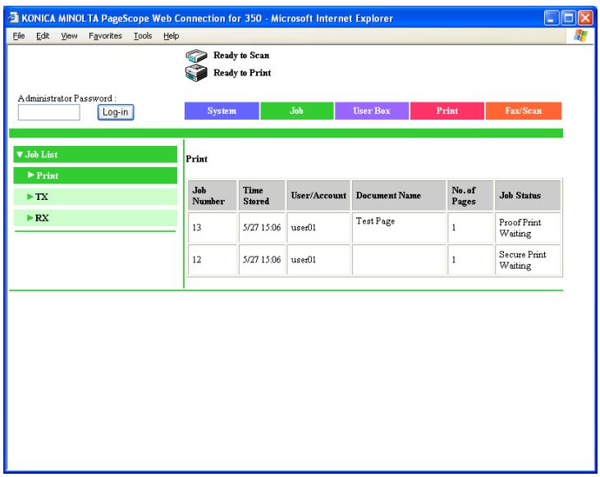Click the printer status icon beside Ready to Print

pyautogui.click(x=196, y=73)
